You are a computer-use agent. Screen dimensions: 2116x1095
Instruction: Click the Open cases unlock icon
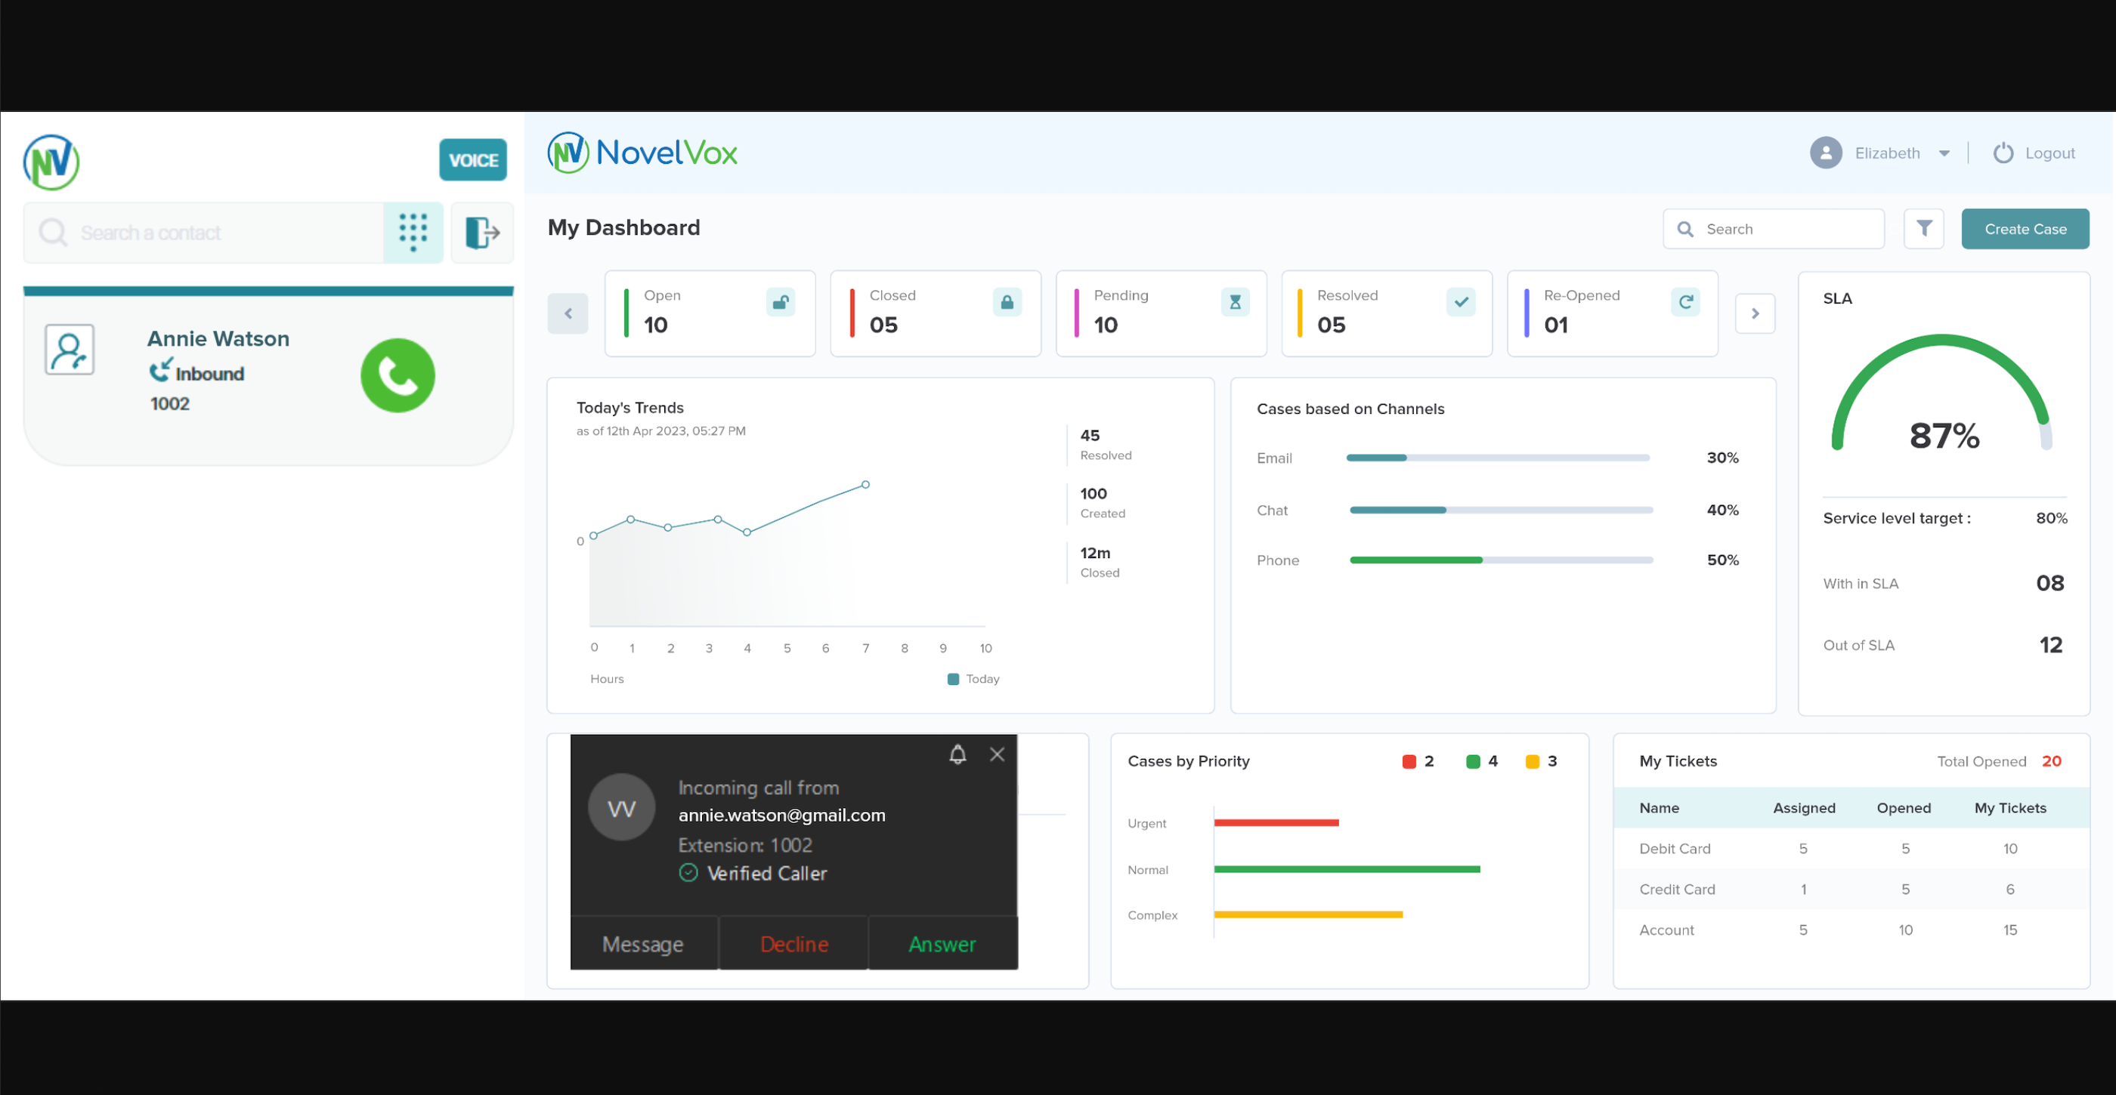pyautogui.click(x=781, y=302)
